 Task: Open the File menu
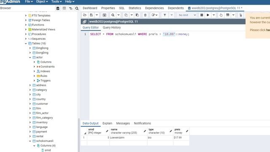pos(29,2)
